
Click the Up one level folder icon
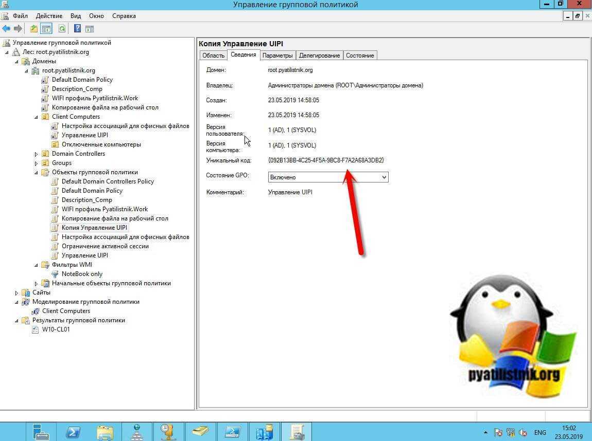(x=34, y=29)
